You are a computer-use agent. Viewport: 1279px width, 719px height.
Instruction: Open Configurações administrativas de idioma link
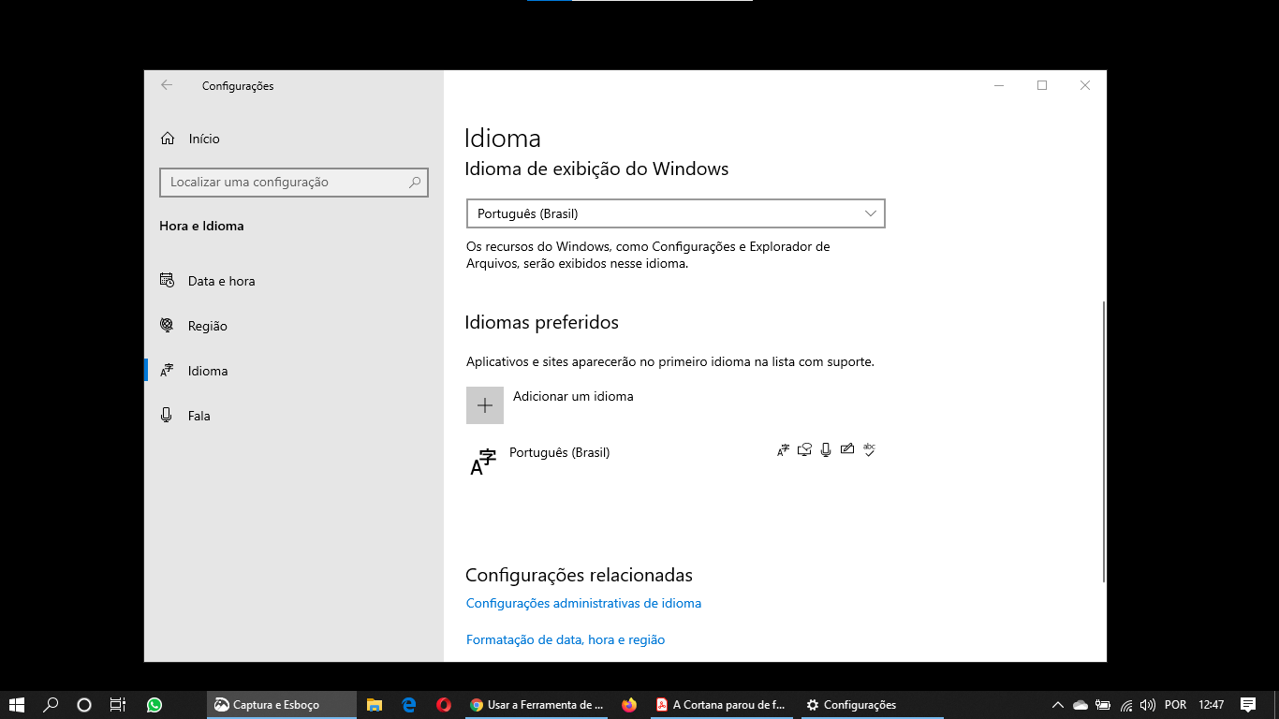coord(583,603)
